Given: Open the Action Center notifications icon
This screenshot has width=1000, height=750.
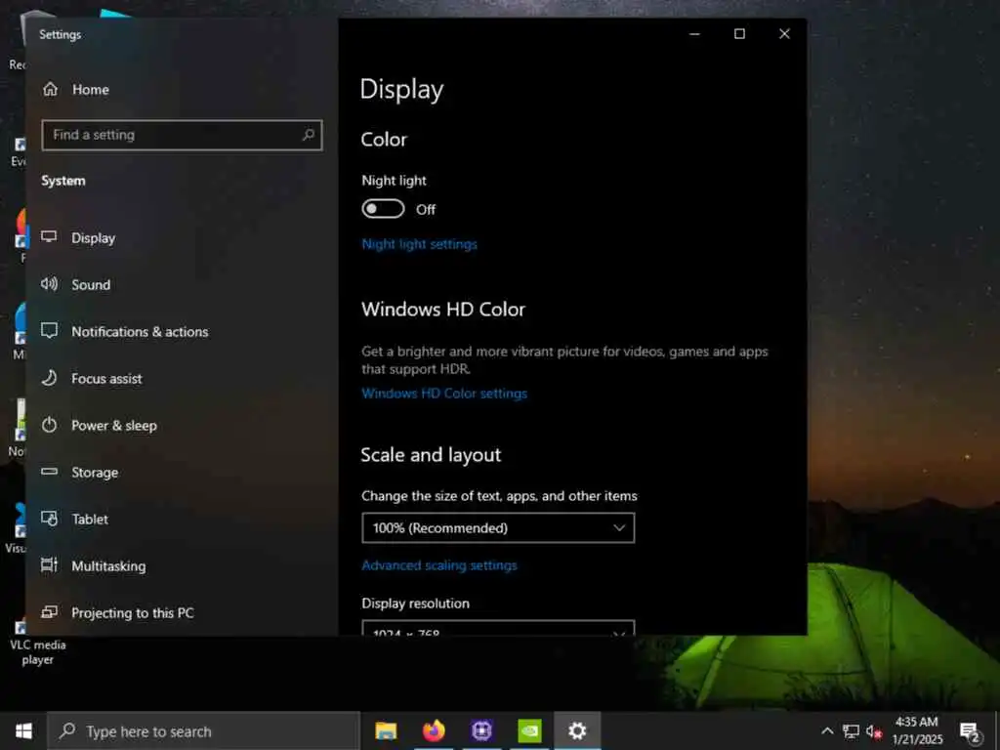Looking at the screenshot, I should pyautogui.click(x=970, y=731).
